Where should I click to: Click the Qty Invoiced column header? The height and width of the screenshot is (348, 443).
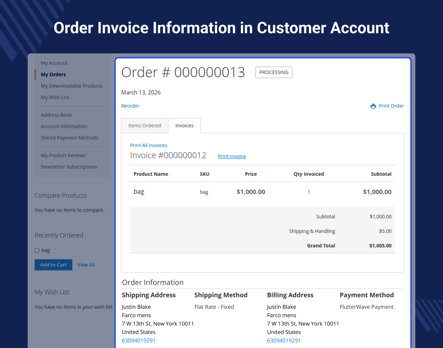(x=309, y=174)
